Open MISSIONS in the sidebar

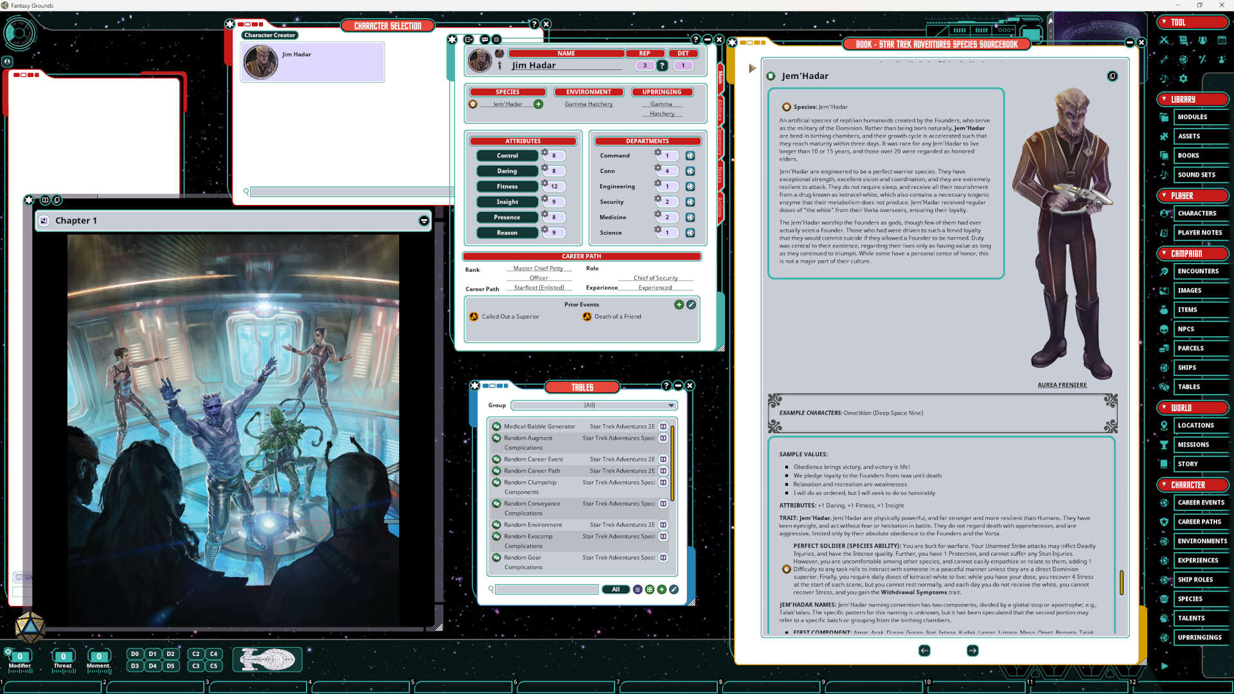[x=1201, y=445]
